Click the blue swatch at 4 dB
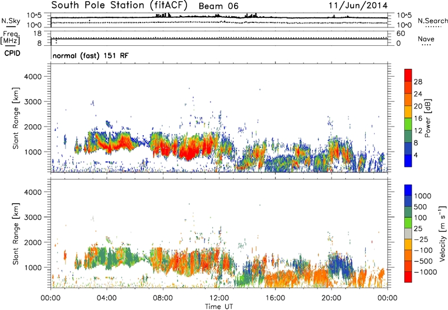This screenshot has width=448, height=310. click(408, 161)
